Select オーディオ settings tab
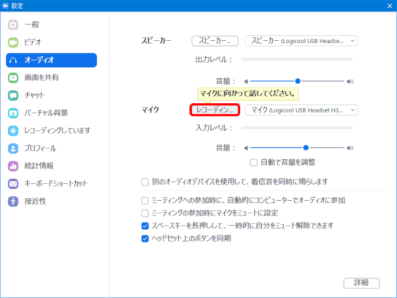The width and height of the screenshot is (397, 298). coord(51,60)
